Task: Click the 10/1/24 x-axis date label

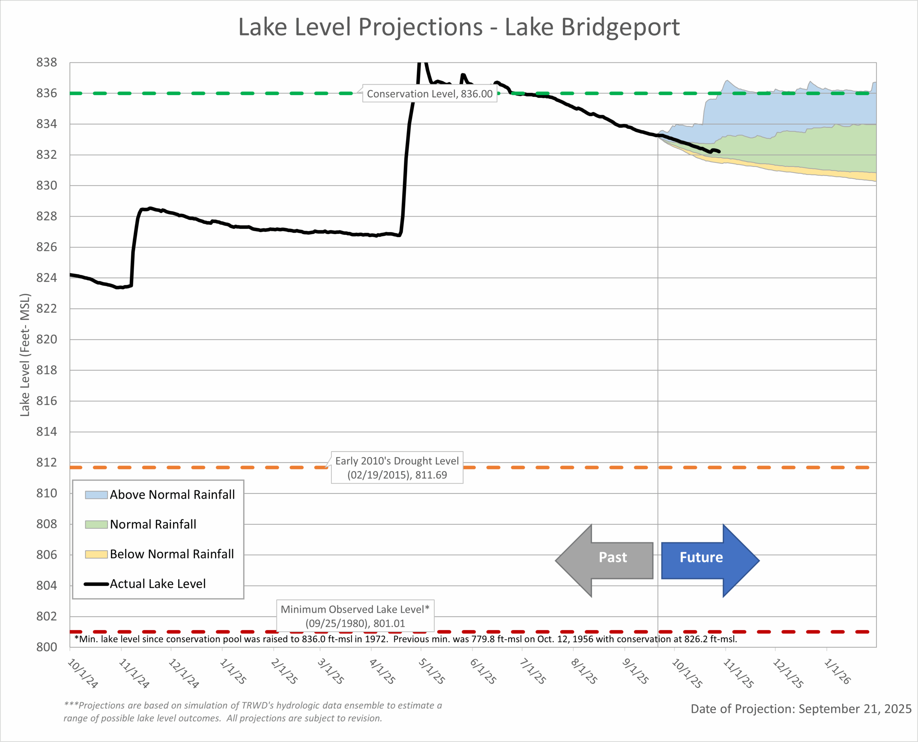Action: click(83, 673)
